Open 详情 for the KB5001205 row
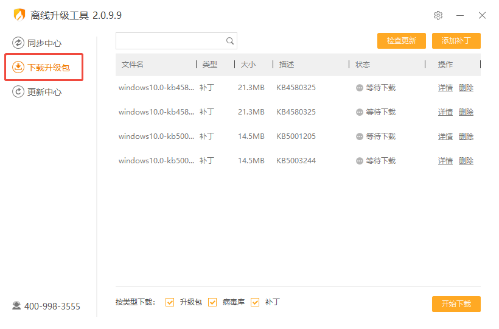The height and width of the screenshot is (329, 499). tap(445, 136)
